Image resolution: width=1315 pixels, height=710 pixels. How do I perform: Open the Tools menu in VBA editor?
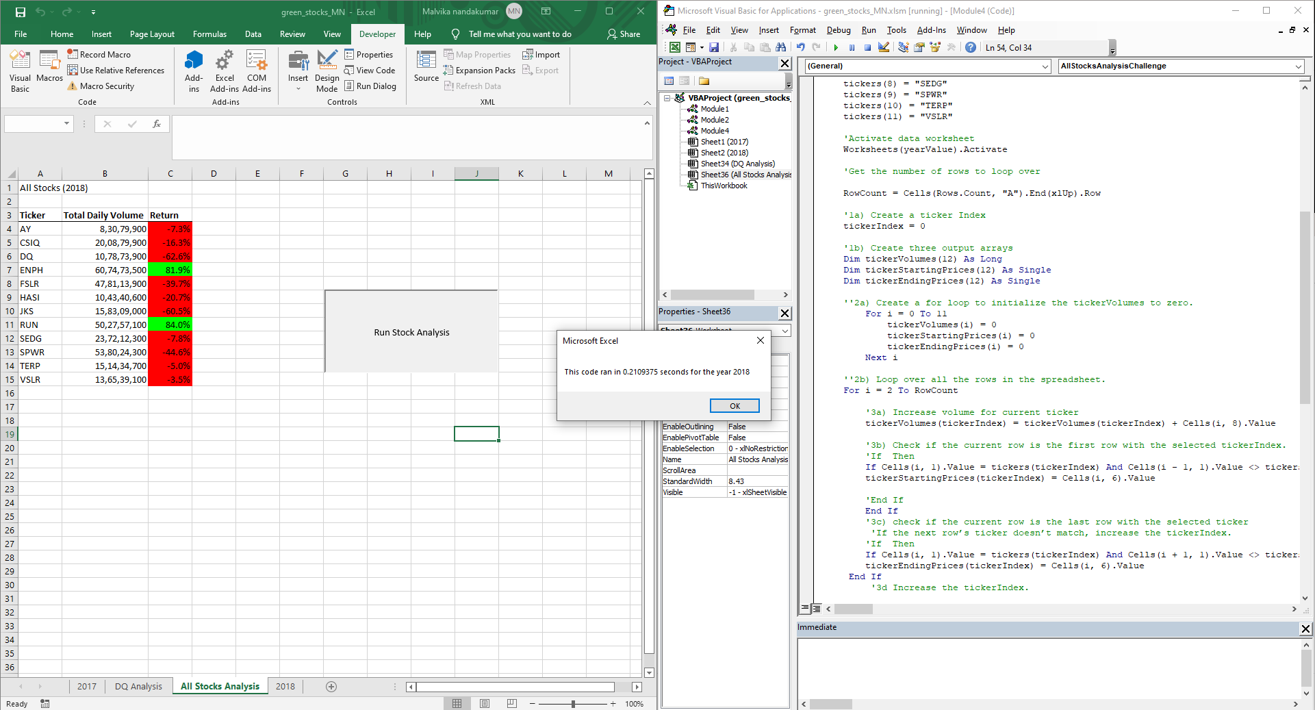click(896, 30)
